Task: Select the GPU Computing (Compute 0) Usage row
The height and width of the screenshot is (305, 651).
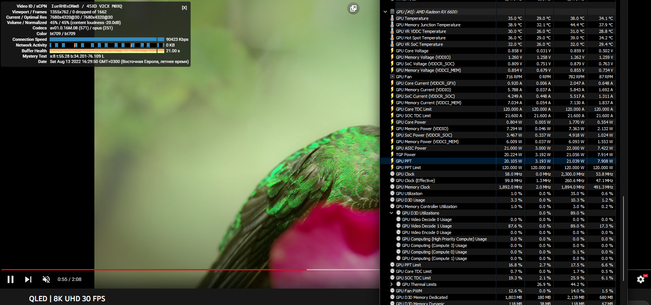Action: click(498, 252)
